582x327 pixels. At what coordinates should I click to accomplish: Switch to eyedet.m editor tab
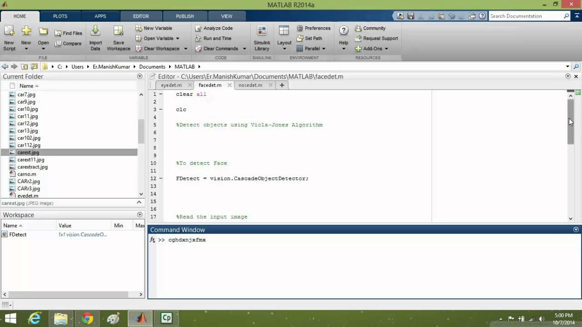point(171,85)
